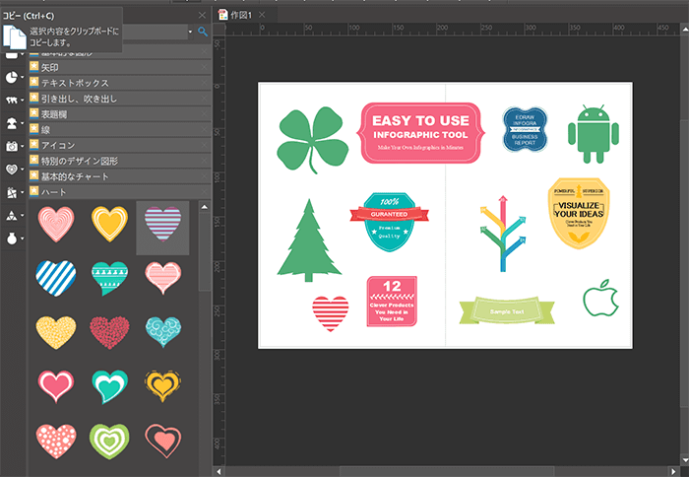Pick the green concentric heart
This screenshot has height=477, width=689.
(109, 441)
